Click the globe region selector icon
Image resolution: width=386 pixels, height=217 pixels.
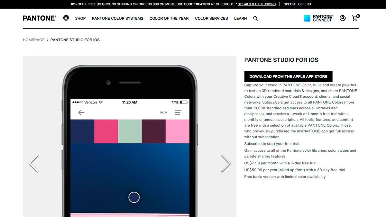(x=66, y=18)
